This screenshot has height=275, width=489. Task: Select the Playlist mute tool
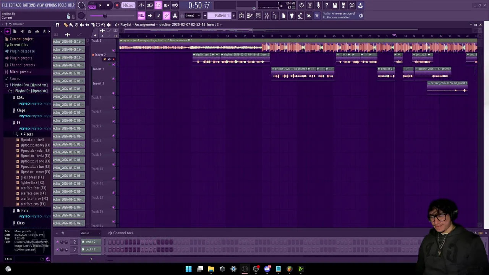(x=82, y=25)
